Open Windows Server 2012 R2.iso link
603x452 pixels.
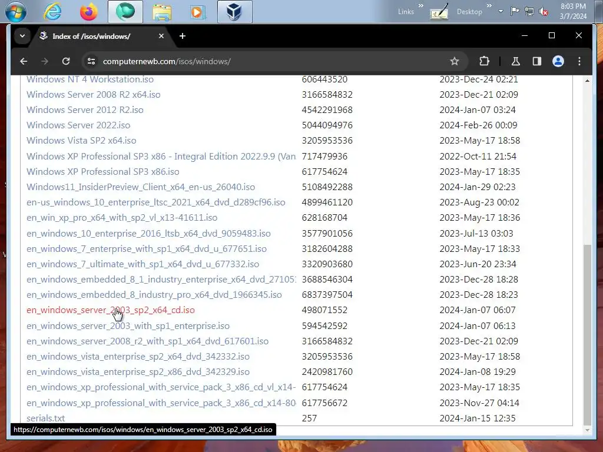[x=85, y=110]
